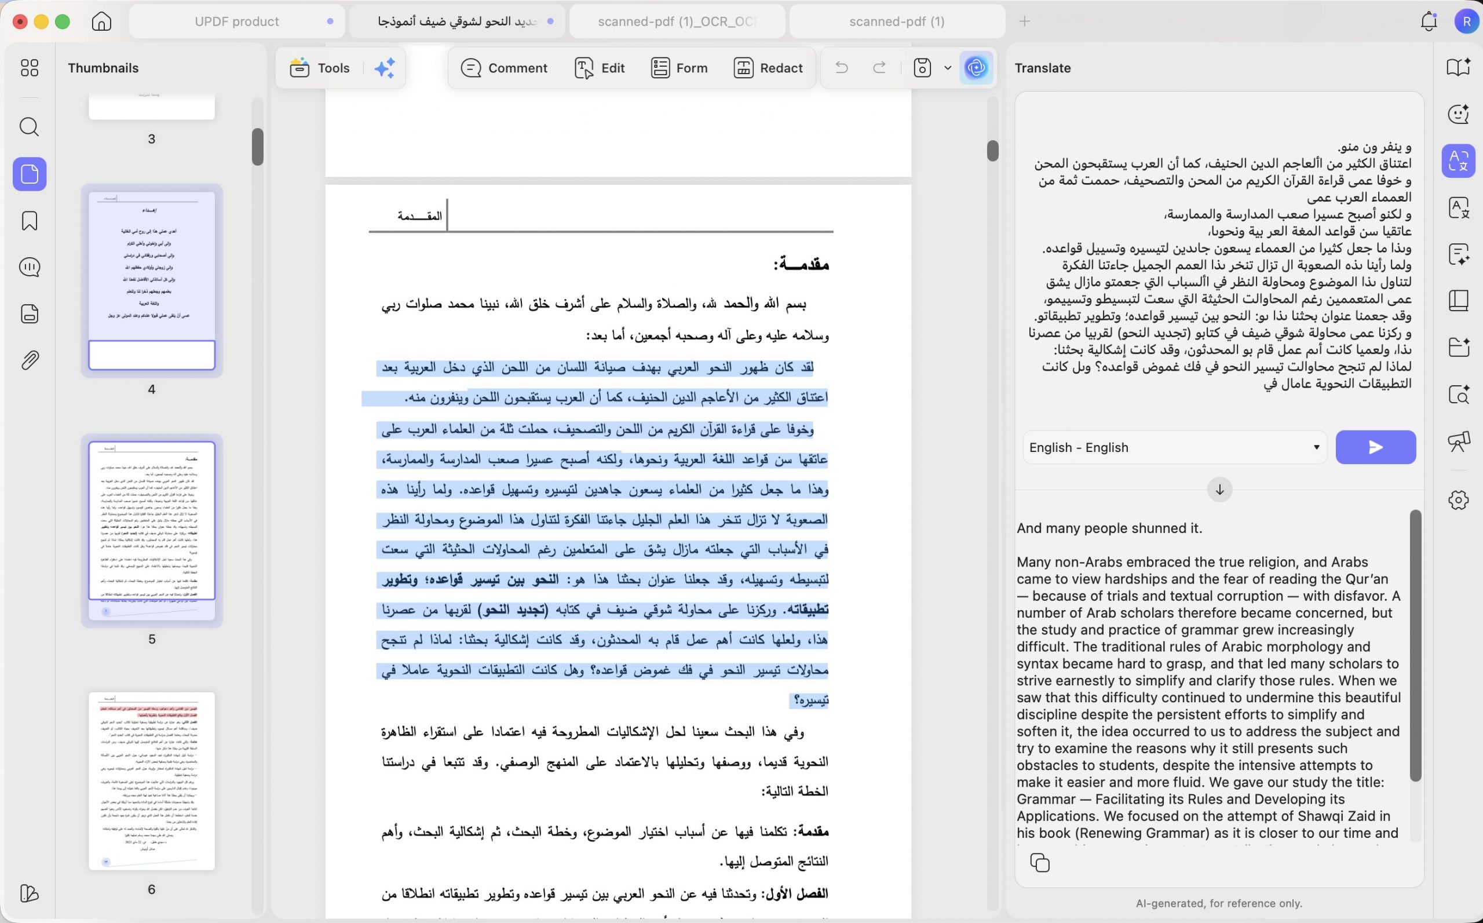Select page 4 thumbnail

click(x=152, y=281)
